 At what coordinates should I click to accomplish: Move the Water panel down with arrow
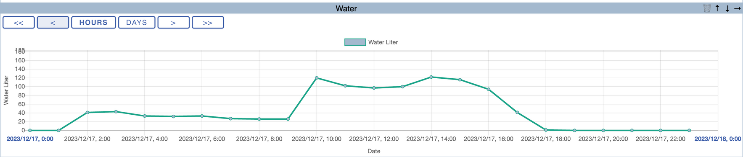[x=727, y=8]
